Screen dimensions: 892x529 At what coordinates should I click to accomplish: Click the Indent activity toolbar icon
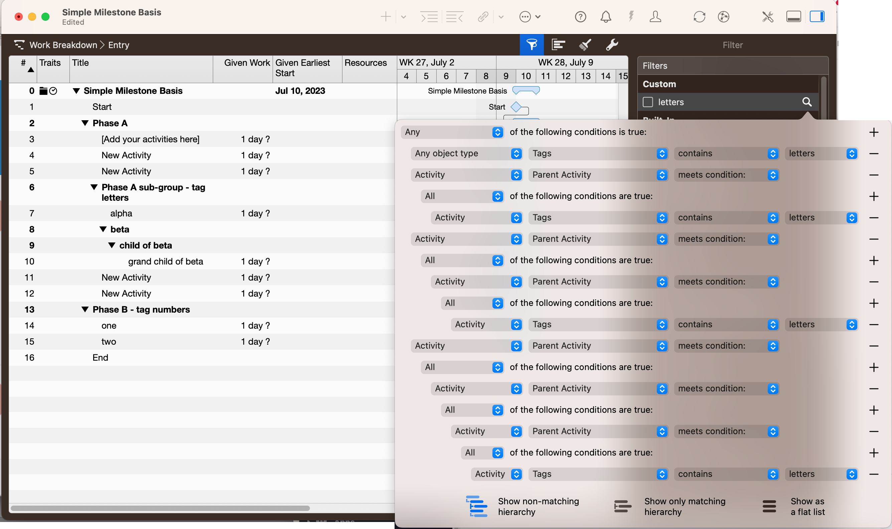[x=429, y=17]
